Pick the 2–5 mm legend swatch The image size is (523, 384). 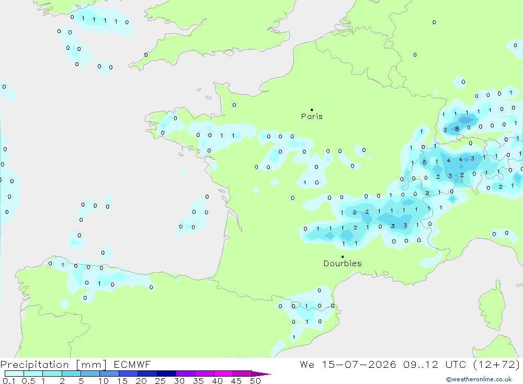pyautogui.click(x=71, y=374)
